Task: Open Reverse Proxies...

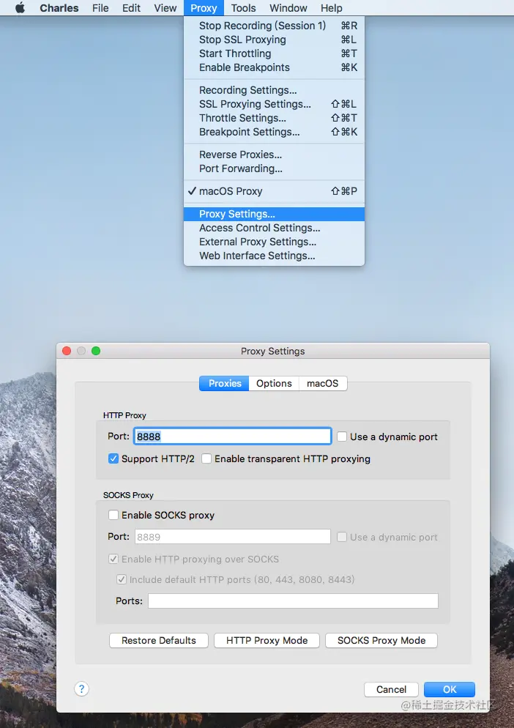Action: click(274, 155)
